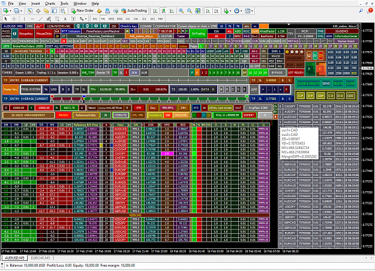Toggle the OFF switch in the dashboard
This screenshot has height=271, width=375.
pos(254,90)
